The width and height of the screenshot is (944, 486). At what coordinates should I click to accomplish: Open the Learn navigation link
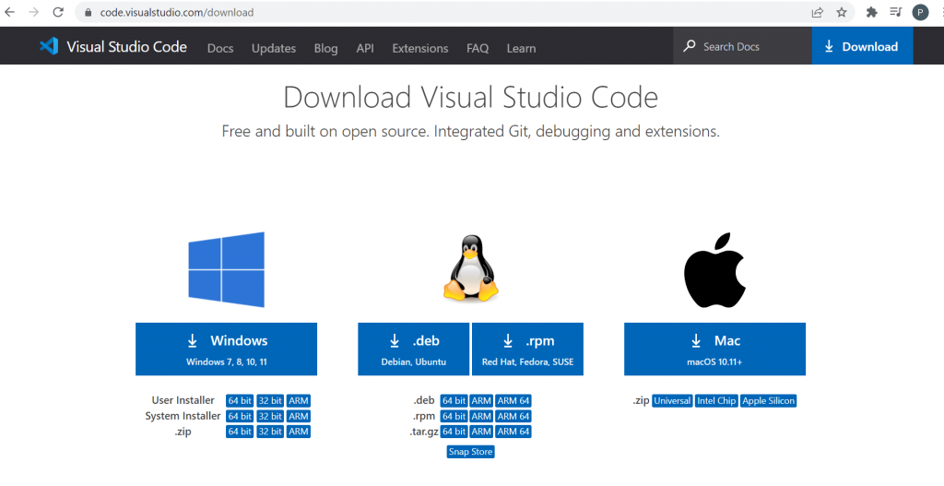click(x=522, y=48)
